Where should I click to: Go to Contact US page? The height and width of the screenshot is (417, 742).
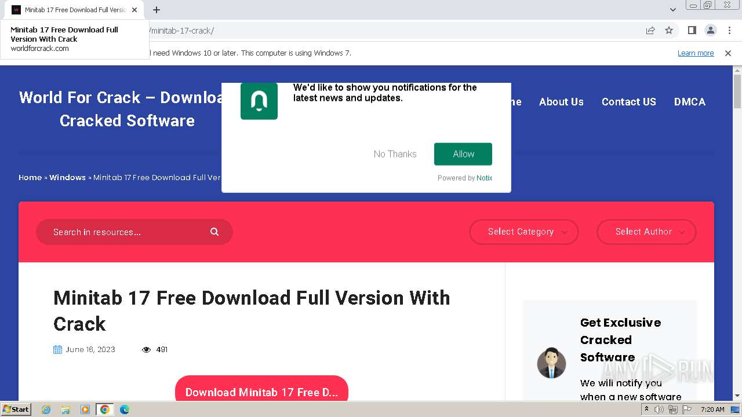pos(628,102)
